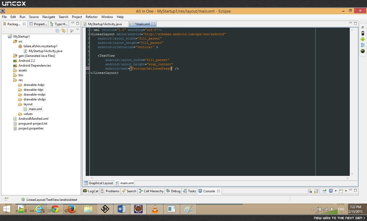Open the LogCat view tab
Screen dimensions: 367x221
[91, 191]
